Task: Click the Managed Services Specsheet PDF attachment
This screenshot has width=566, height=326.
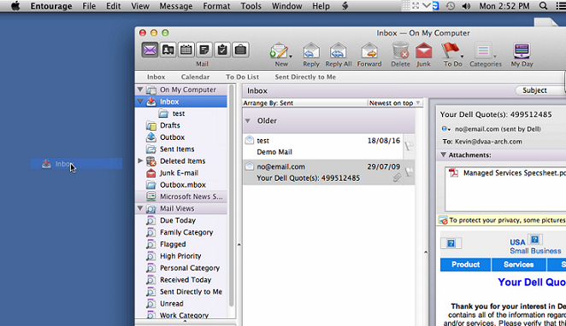Action: [507, 173]
